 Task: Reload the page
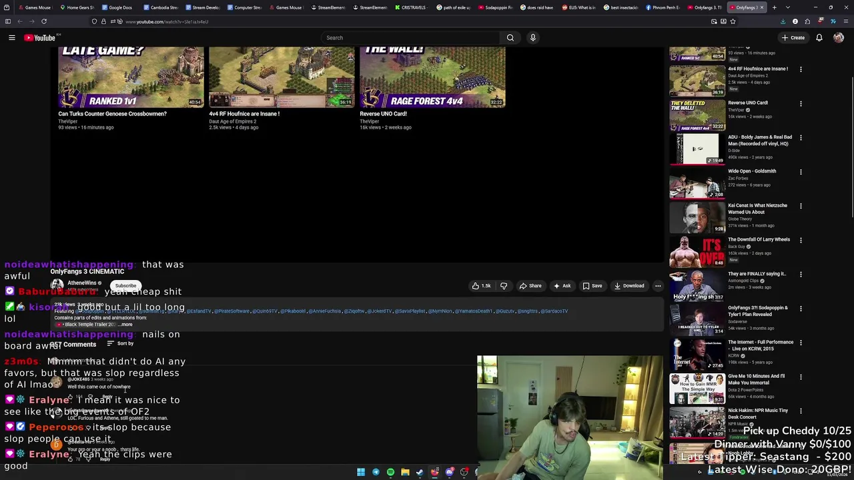tap(44, 21)
